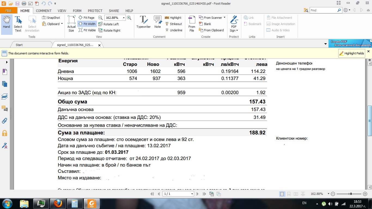
Task: Switch to the COMMENT ribbon tab
Action: click(44, 11)
